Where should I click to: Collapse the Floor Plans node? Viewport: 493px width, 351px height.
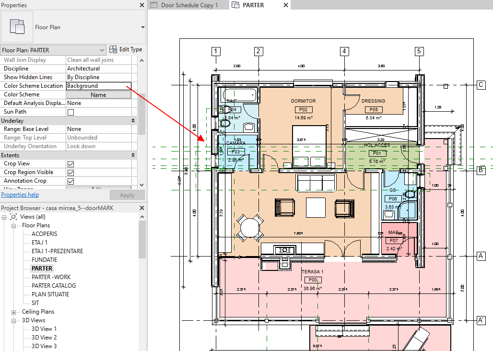(x=13, y=225)
